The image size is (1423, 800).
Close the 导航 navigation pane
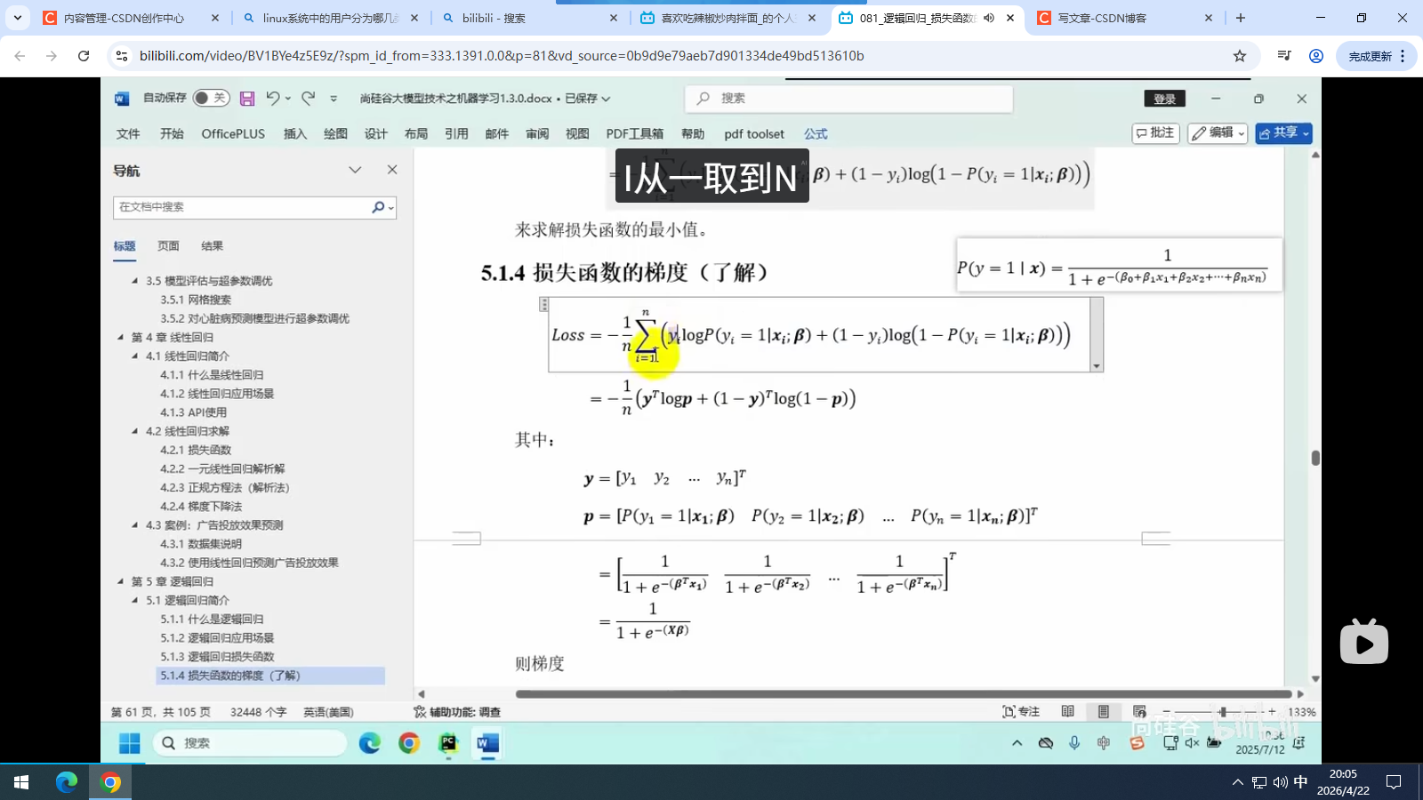coord(392,170)
